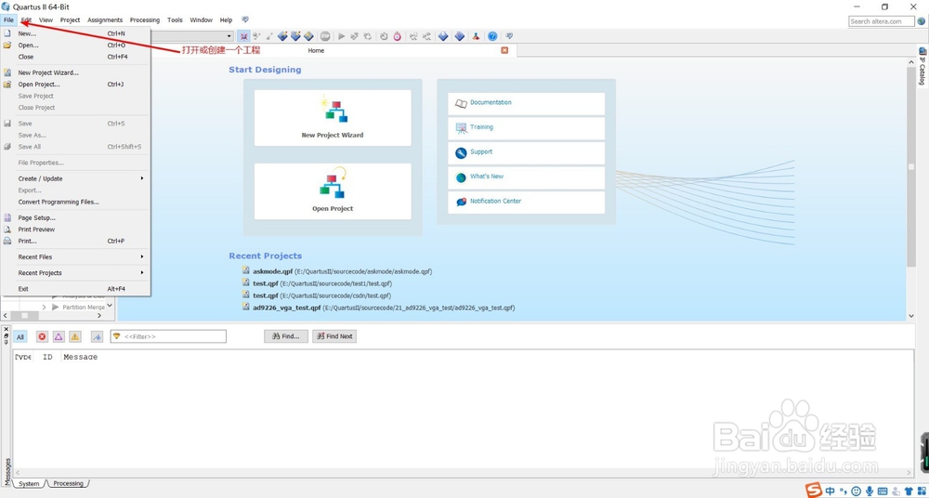This screenshot has width=929, height=498.
Task: Choose Close with the Ctrl+F4 shortcut
Action: [x=76, y=57]
